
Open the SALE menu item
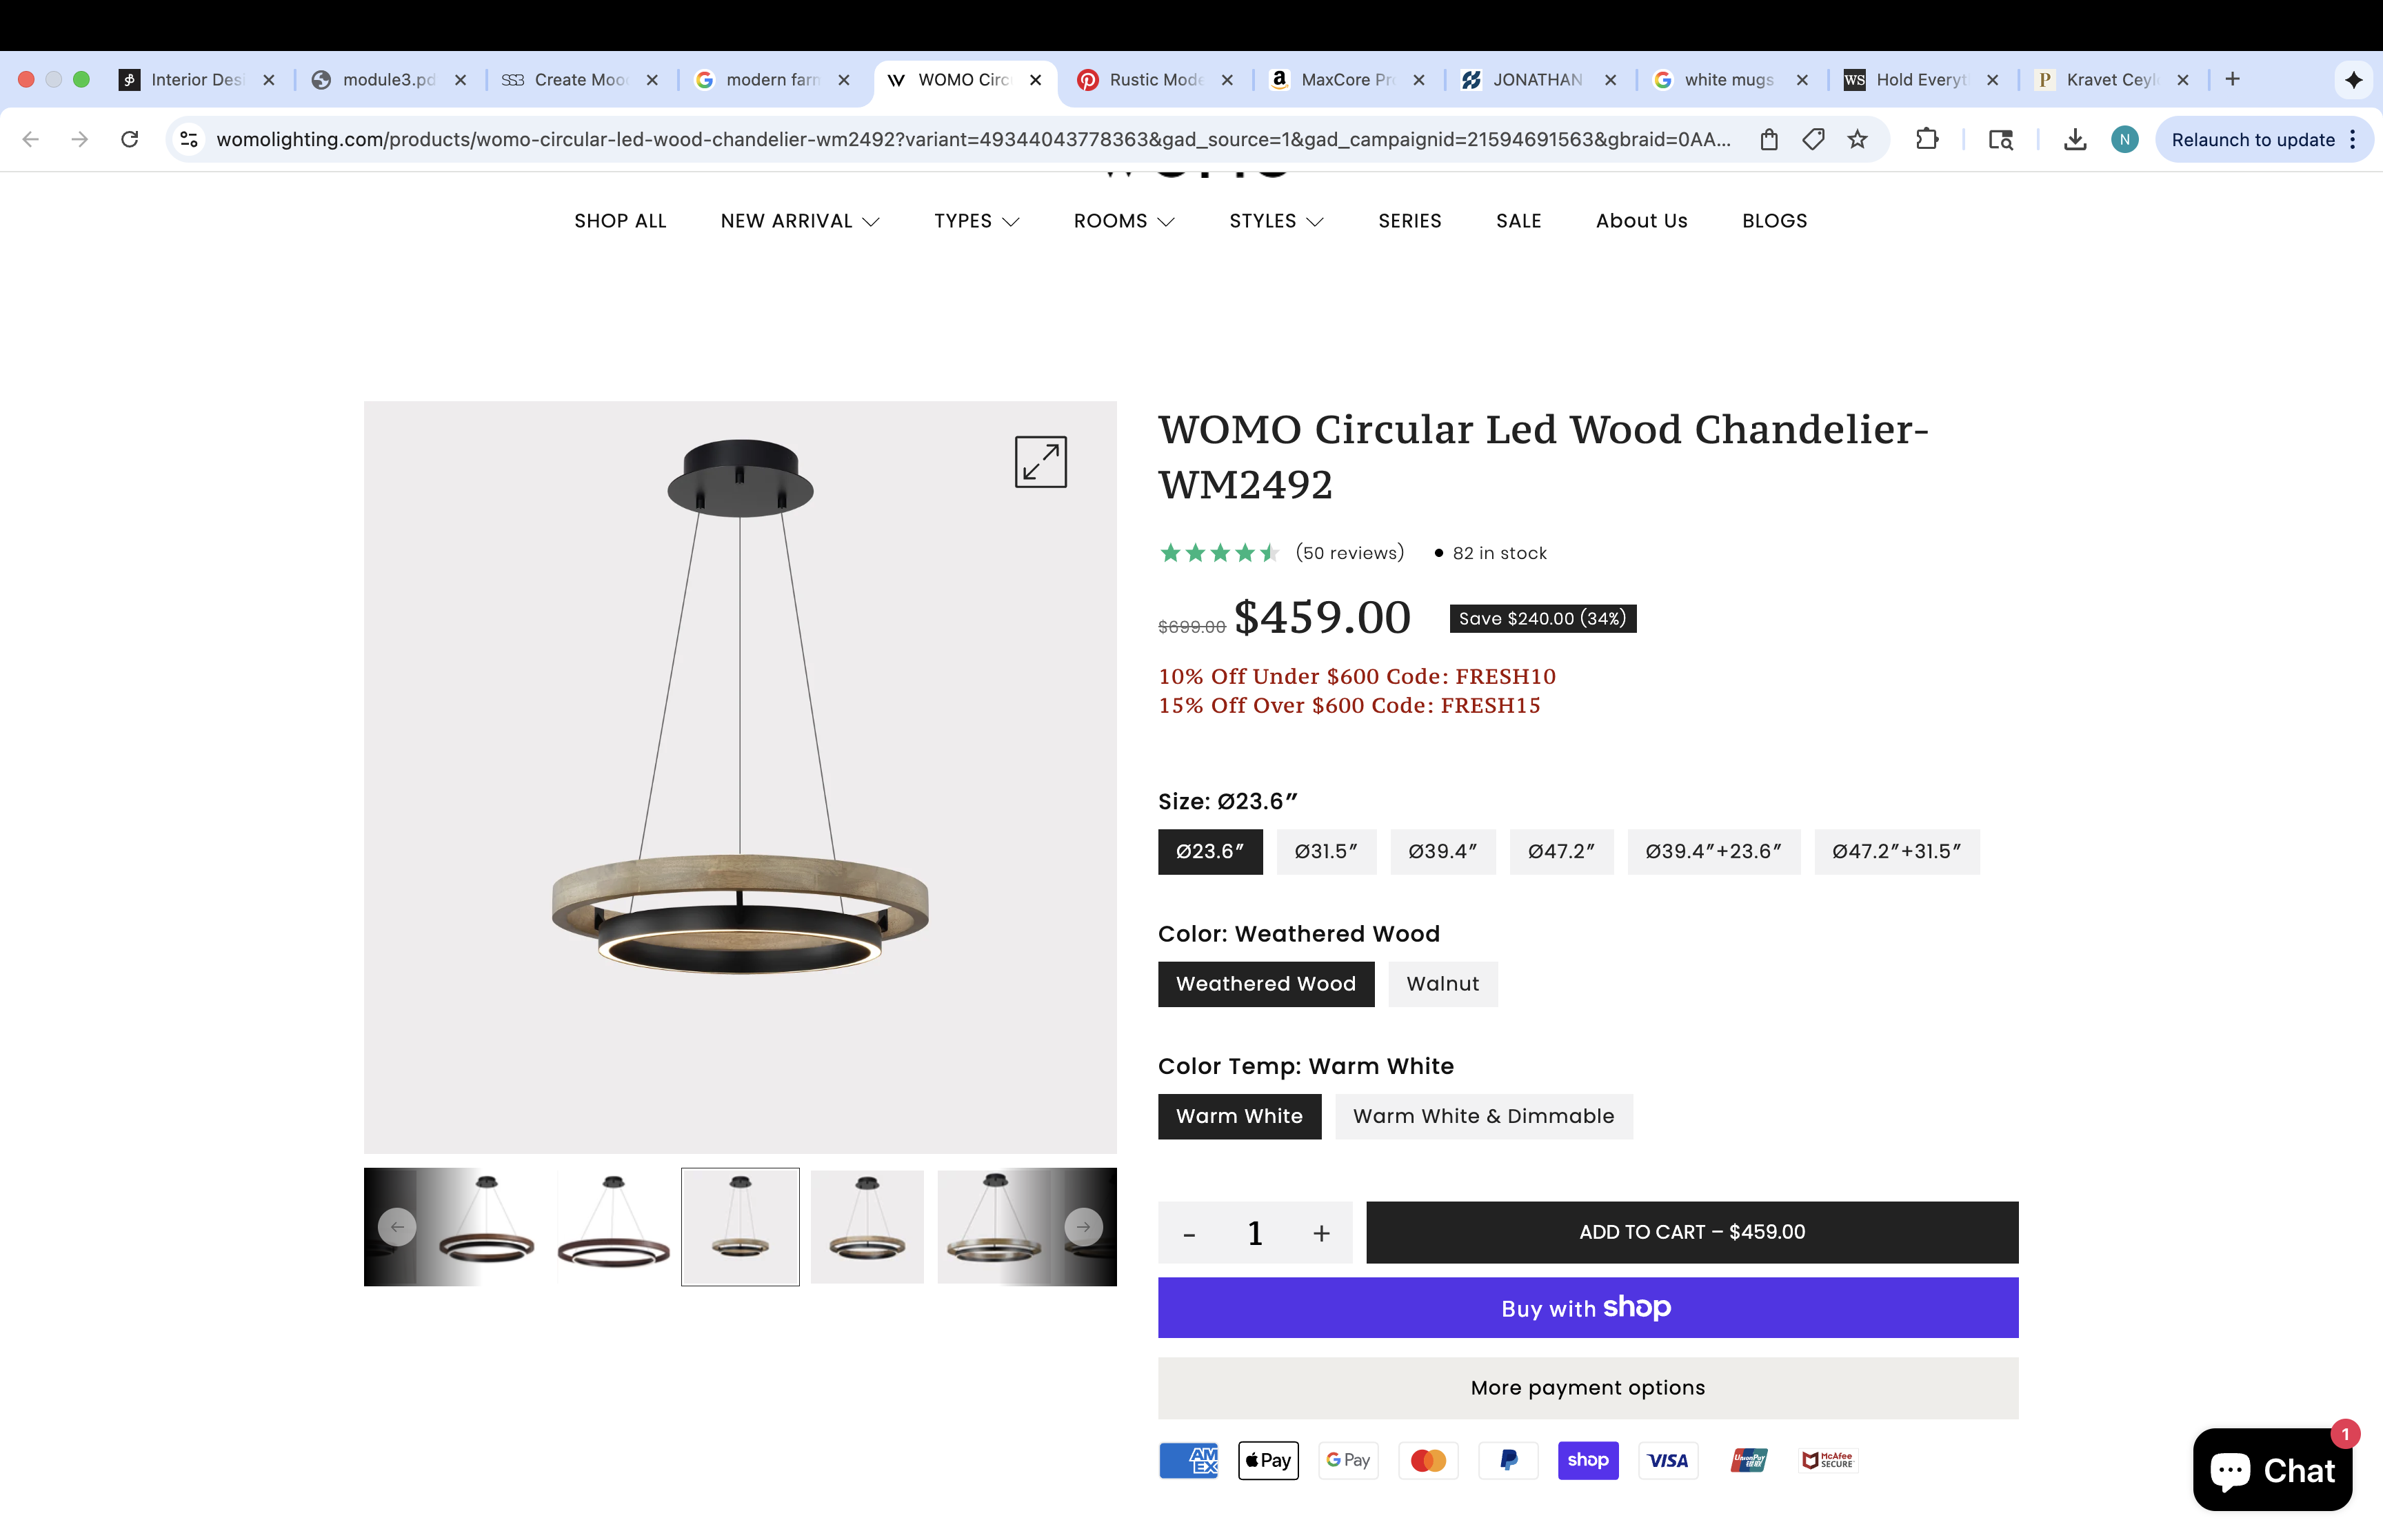click(x=1518, y=221)
